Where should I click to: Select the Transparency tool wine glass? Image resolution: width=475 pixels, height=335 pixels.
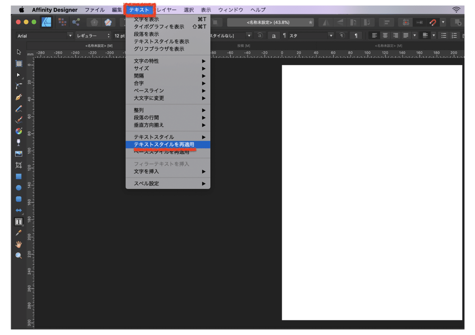point(19,142)
